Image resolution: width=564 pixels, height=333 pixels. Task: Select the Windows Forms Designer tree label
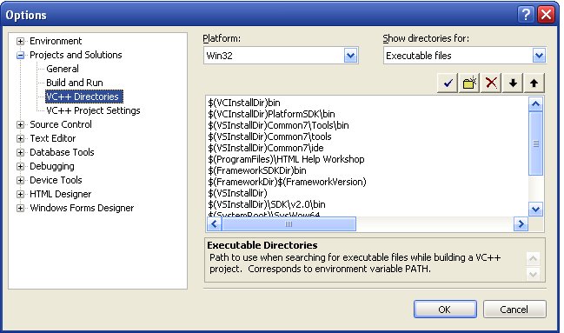(x=82, y=208)
